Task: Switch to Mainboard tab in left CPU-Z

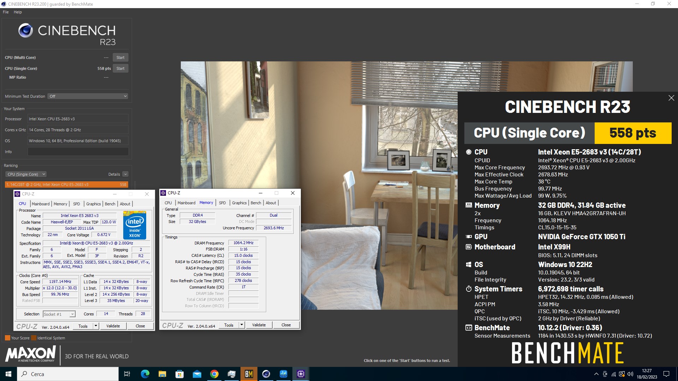Action: tap(41, 204)
